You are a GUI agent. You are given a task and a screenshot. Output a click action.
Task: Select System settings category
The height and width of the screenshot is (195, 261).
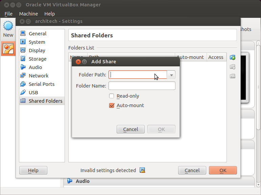(x=42, y=42)
